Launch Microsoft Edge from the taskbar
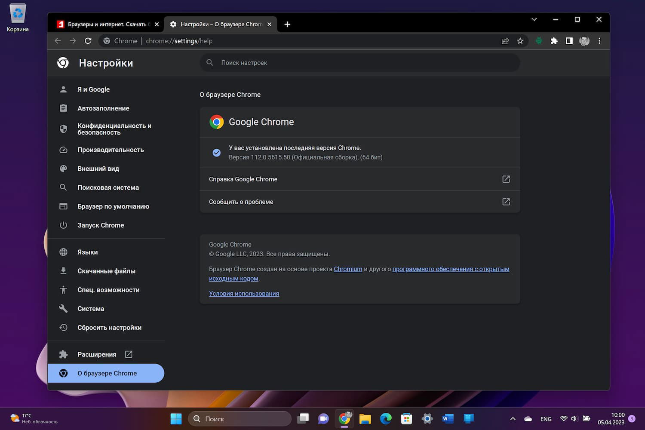This screenshot has height=430, width=645. (386, 418)
